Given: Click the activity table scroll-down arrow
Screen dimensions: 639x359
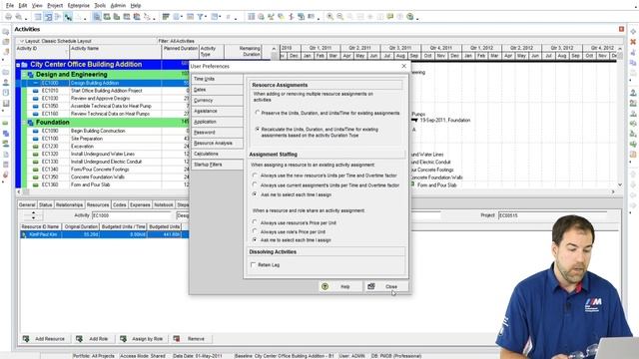Looking at the screenshot, I should [x=620, y=184].
